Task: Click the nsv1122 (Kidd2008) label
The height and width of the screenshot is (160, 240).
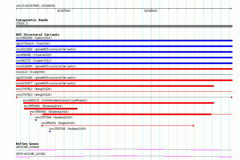Action: [31, 72]
